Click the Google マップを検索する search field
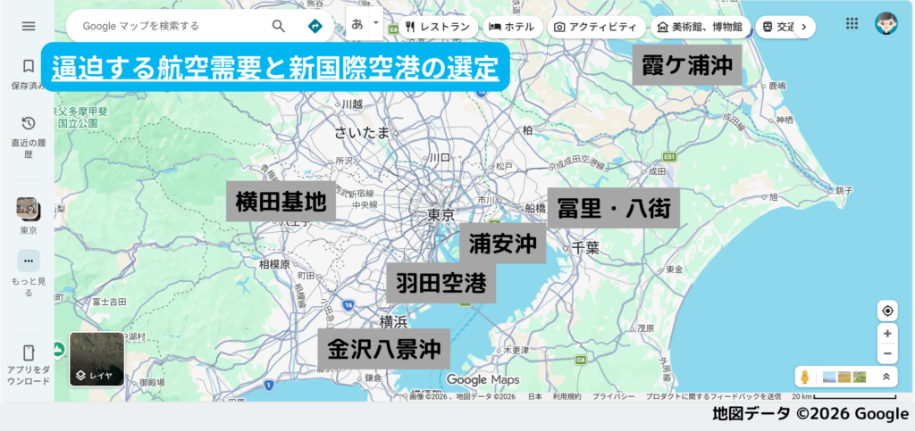915x431 pixels. tap(170, 26)
